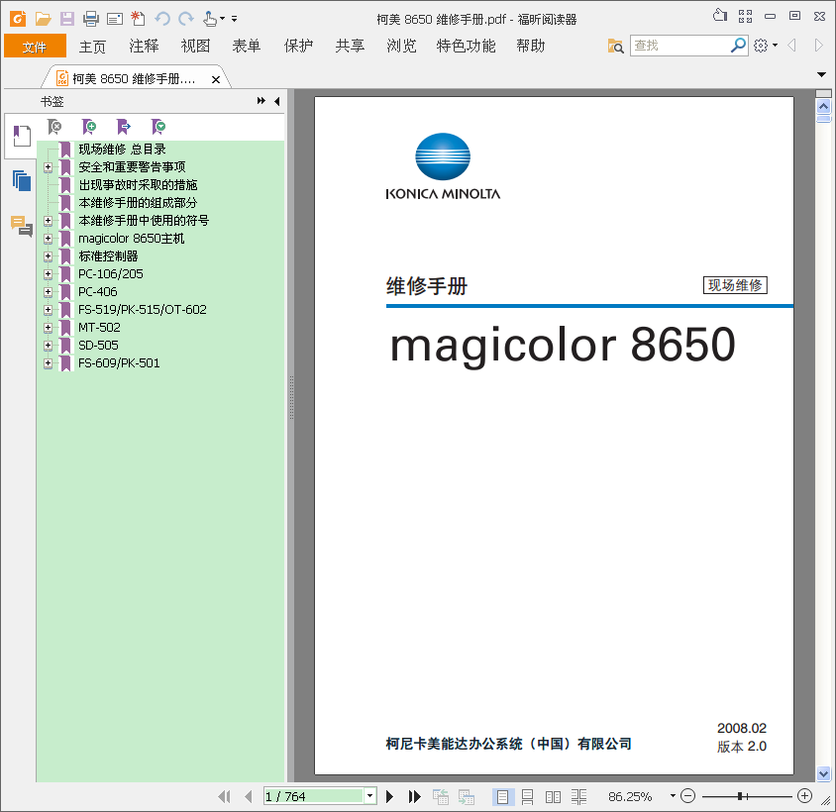836x812 pixels.
Task: Expand the magicolor 8650主机 bookmark
Action: point(48,239)
